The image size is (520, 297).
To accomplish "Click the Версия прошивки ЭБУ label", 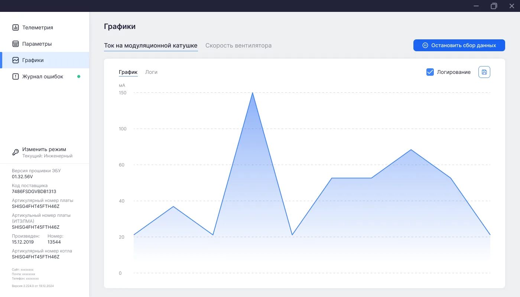I will pos(36,171).
